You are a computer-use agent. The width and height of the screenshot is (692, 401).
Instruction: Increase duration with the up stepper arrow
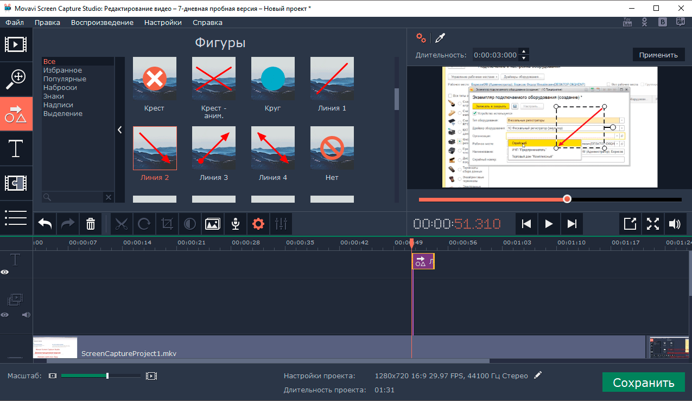coord(523,51)
